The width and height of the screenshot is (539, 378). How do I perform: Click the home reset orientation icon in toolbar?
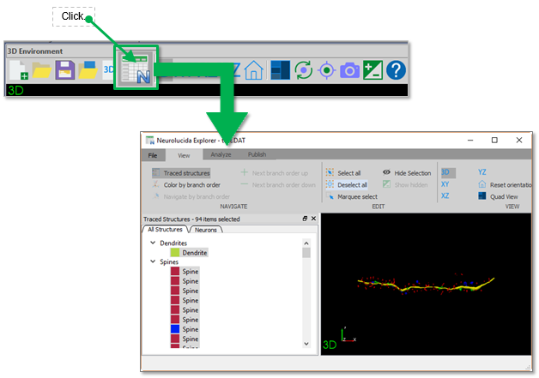click(253, 70)
